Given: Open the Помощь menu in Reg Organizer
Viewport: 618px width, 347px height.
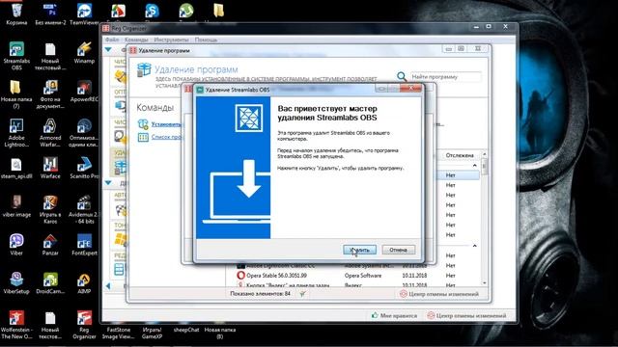Looking at the screenshot, I should click(206, 40).
